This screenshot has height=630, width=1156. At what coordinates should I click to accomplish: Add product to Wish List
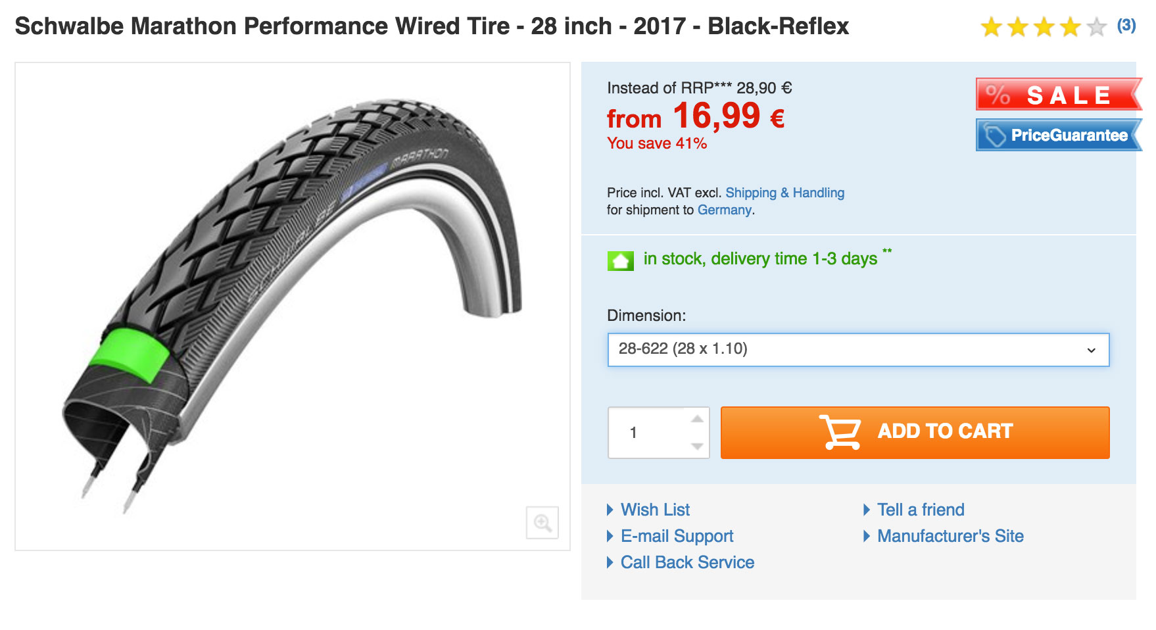pyautogui.click(x=655, y=510)
